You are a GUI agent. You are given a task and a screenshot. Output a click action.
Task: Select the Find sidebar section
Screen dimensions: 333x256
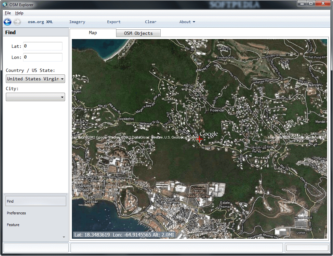pos(35,201)
